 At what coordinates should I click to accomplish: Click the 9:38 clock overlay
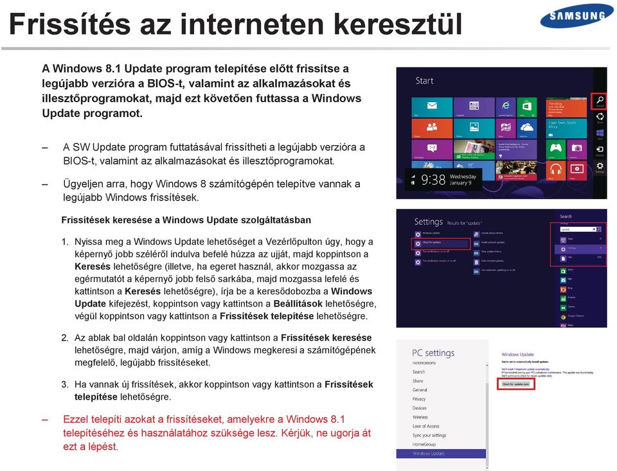click(x=443, y=180)
